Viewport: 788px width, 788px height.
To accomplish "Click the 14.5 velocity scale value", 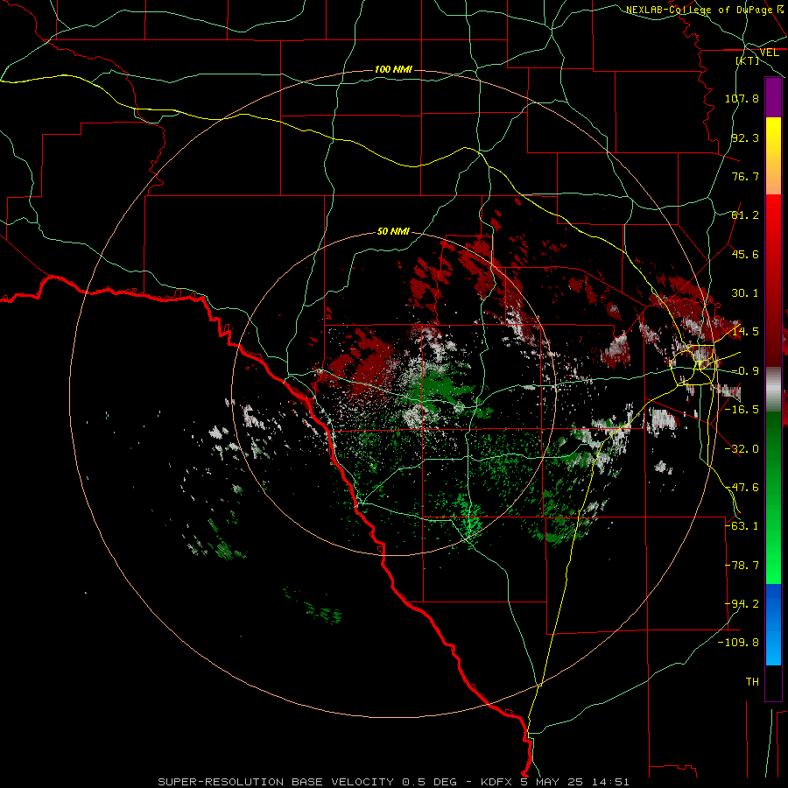I will [745, 332].
